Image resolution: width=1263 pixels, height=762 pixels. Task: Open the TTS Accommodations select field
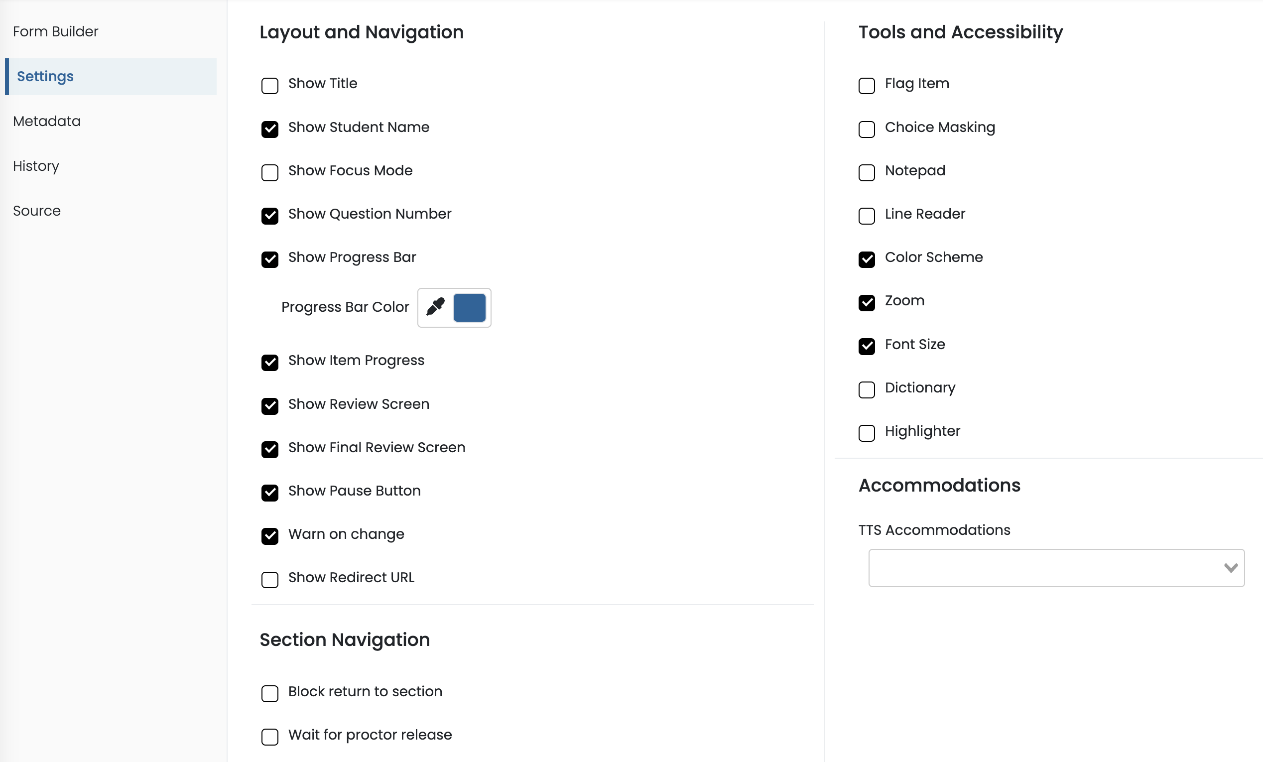pos(1046,568)
